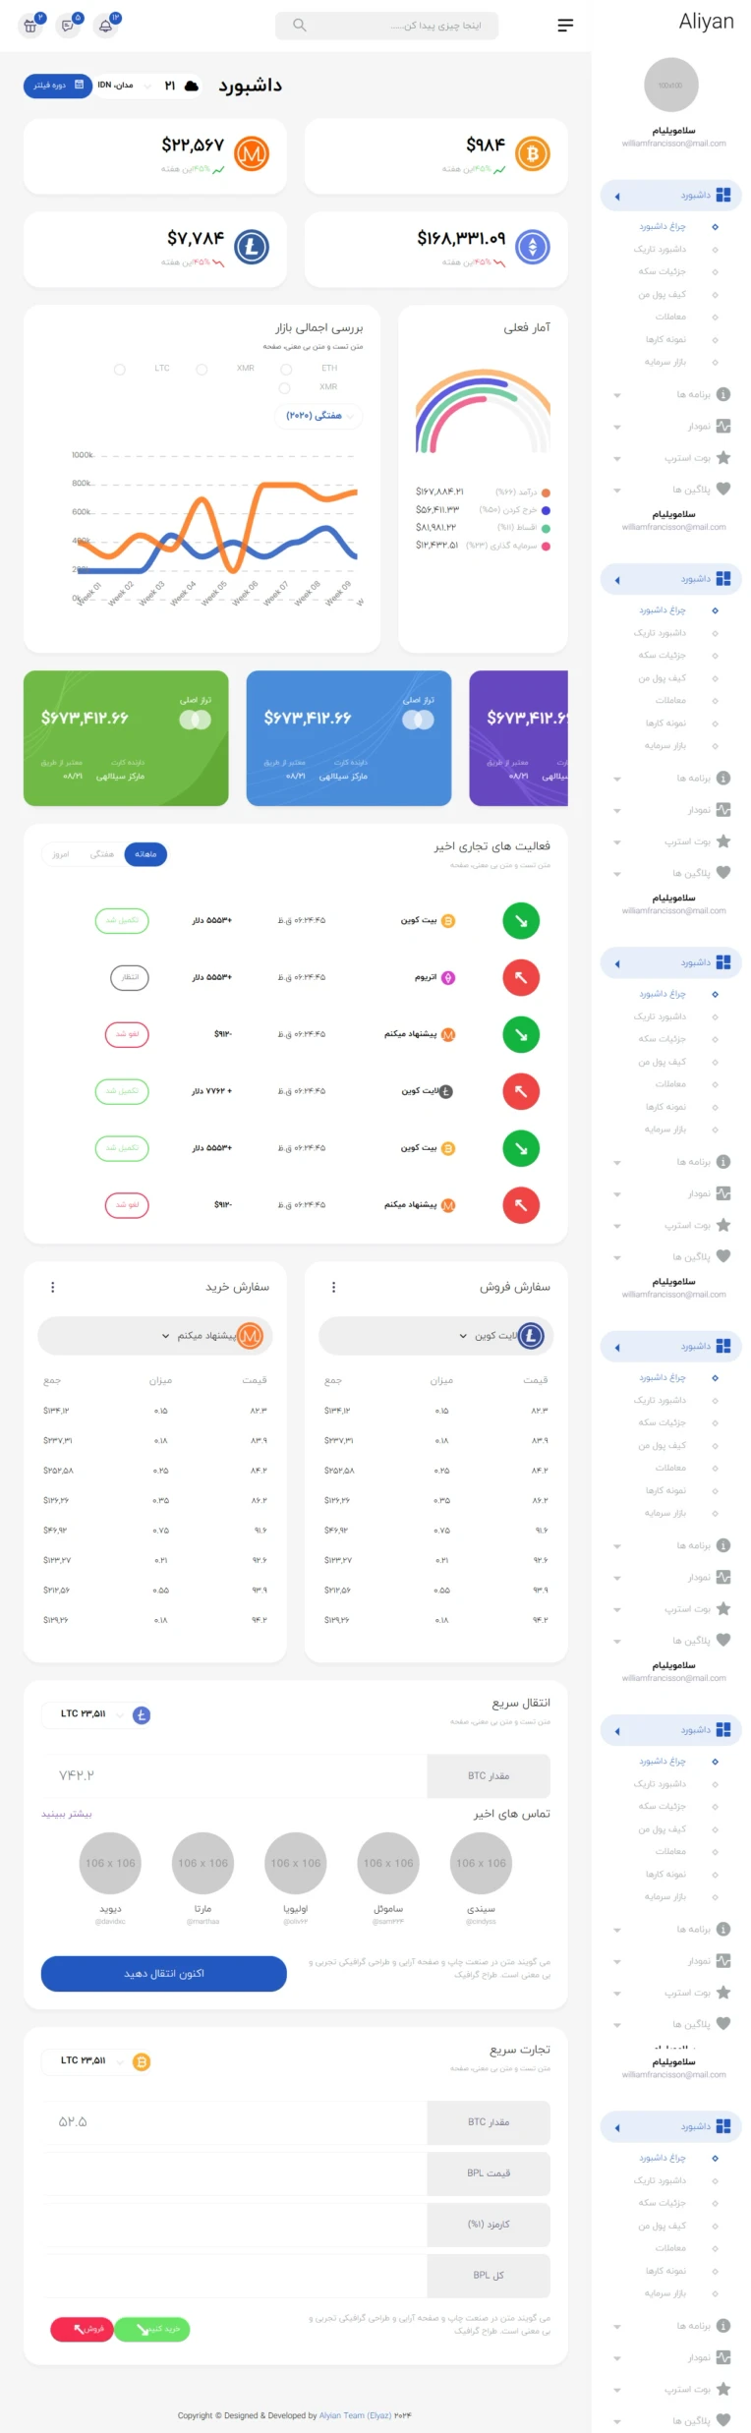This screenshot has height=2433, width=751.
Task: Click the Ethereum icon on the $168,331.09 card
Action: (533, 247)
